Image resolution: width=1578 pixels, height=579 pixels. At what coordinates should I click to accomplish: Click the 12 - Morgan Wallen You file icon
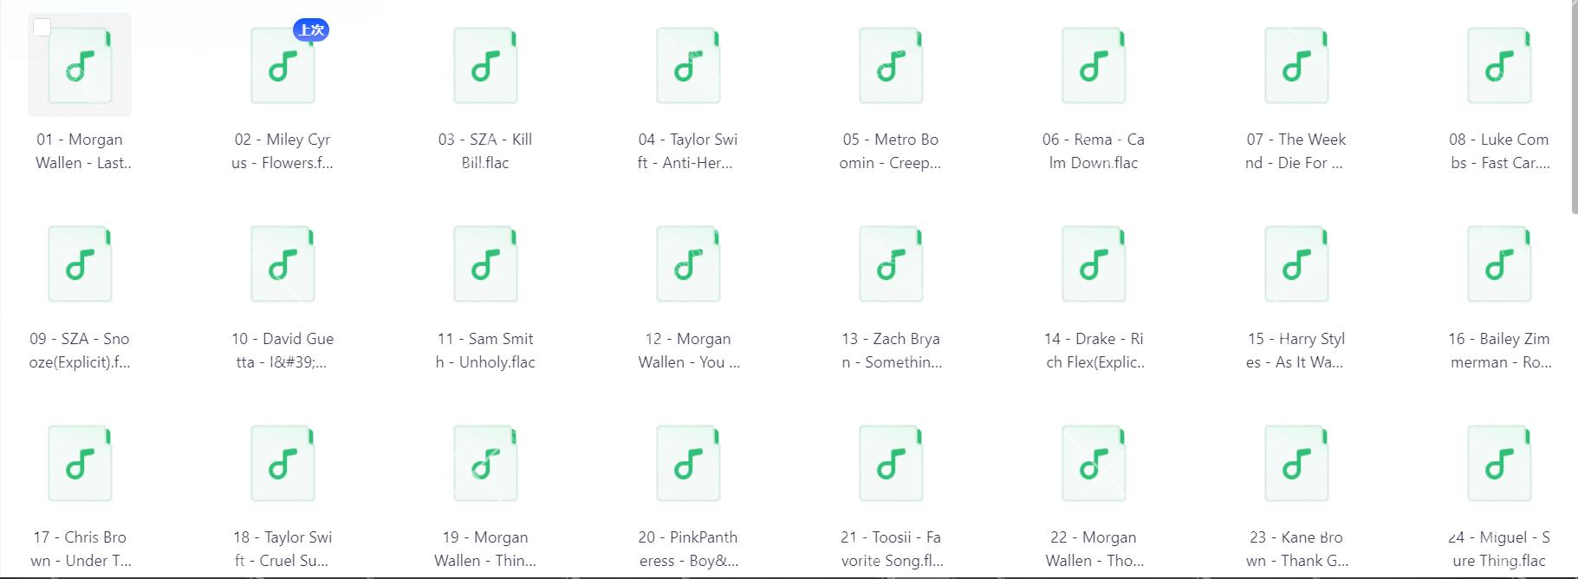coord(688,264)
